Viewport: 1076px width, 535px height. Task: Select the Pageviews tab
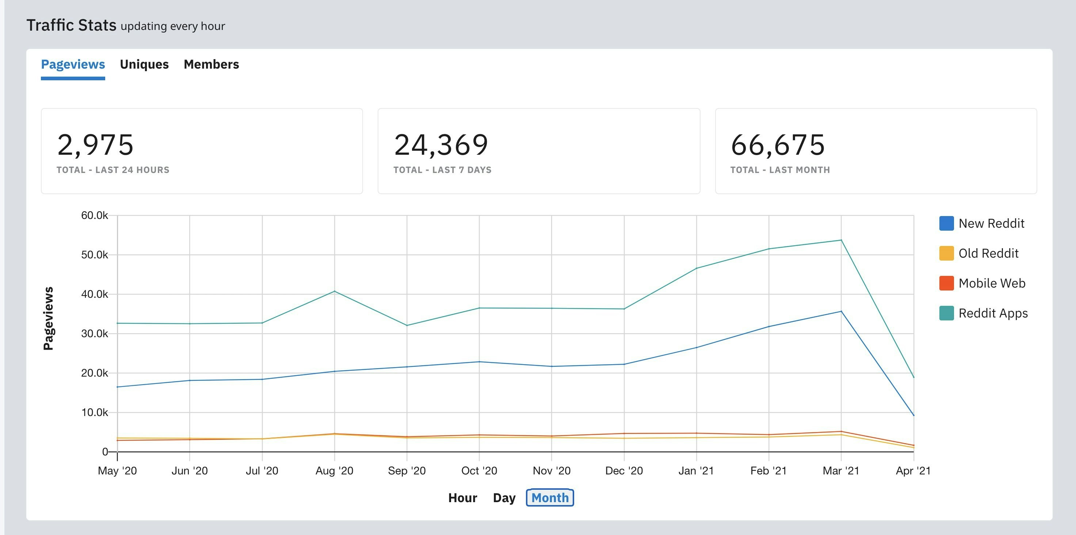[73, 64]
